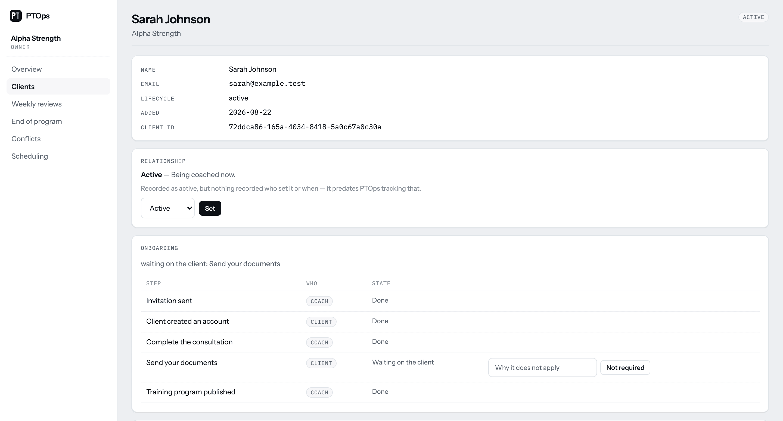Click the STEP column header
Image resolution: width=783 pixels, height=421 pixels.
[x=154, y=283]
